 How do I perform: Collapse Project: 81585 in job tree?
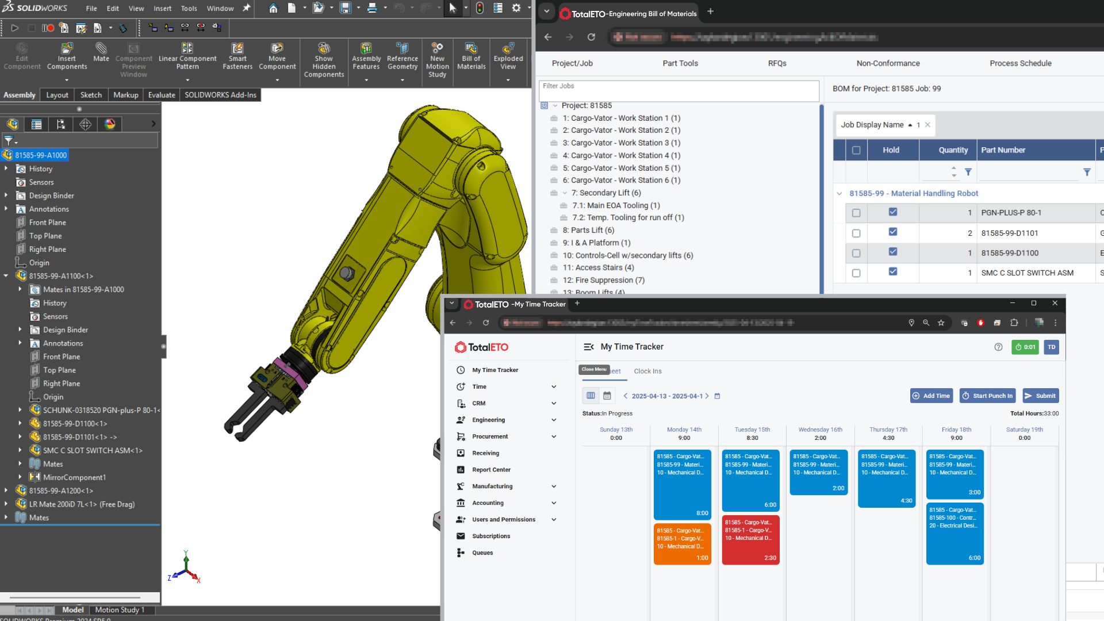(x=555, y=106)
